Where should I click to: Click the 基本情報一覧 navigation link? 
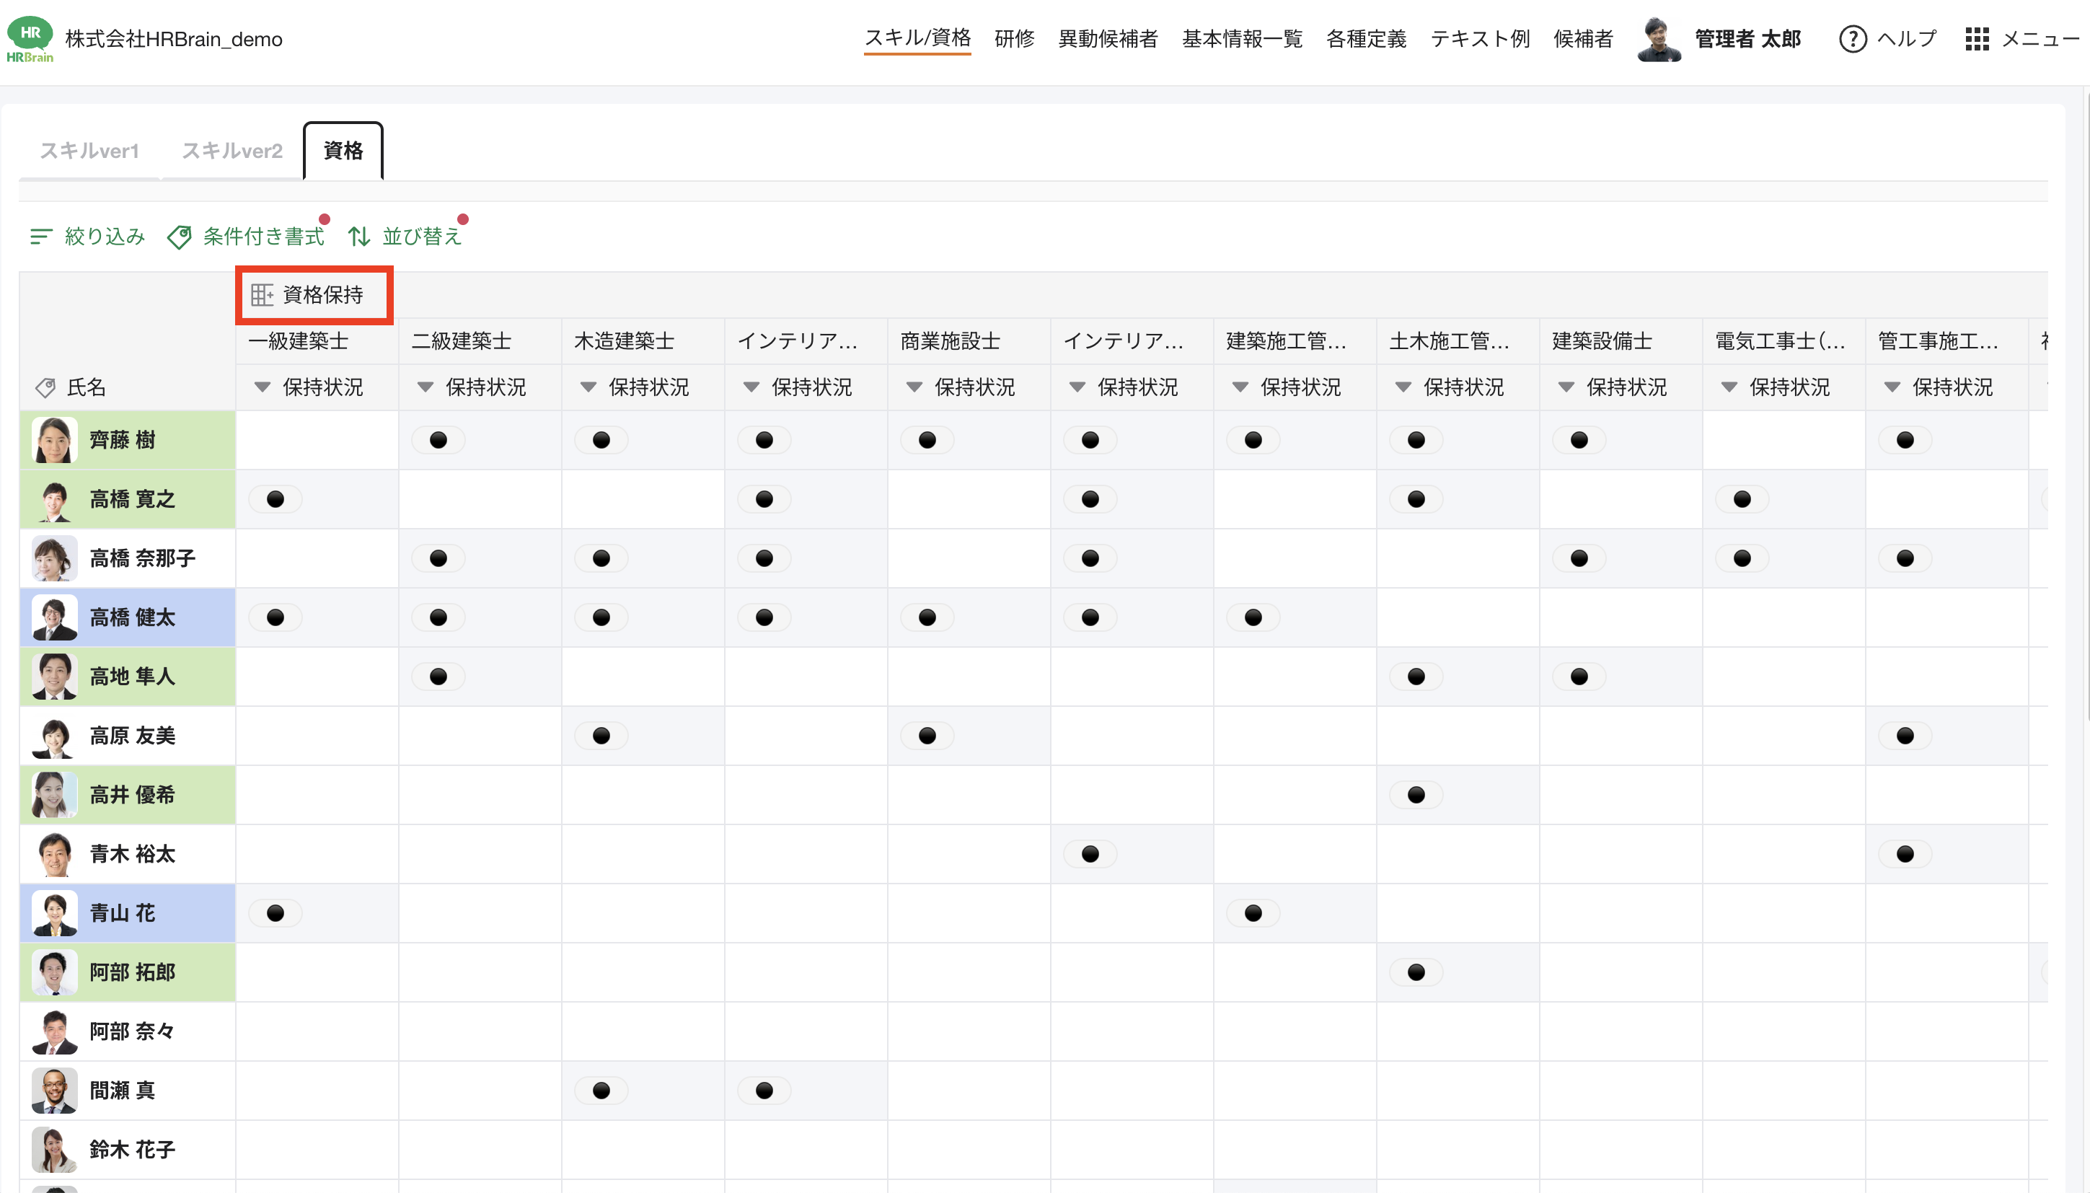(1241, 38)
